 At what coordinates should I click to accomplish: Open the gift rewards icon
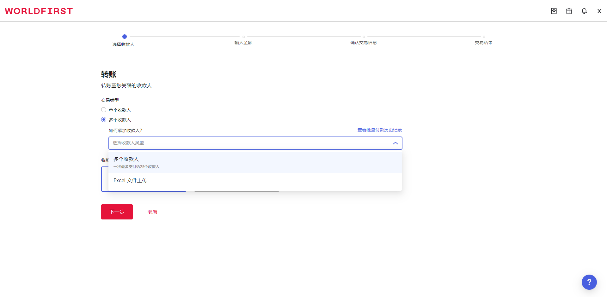[569, 11]
